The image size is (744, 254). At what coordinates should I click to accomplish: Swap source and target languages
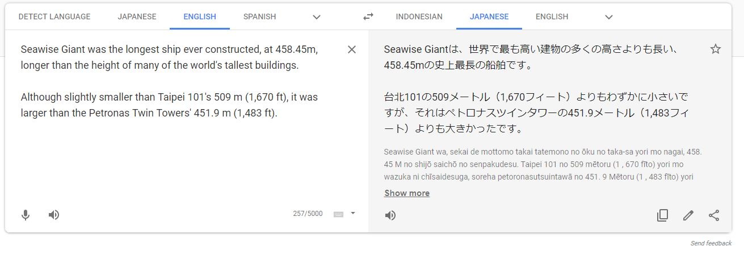(368, 16)
